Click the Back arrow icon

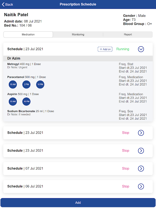coord(3,4)
